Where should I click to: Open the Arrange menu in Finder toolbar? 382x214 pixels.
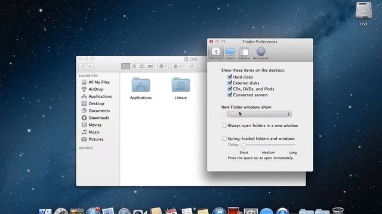tap(177, 66)
